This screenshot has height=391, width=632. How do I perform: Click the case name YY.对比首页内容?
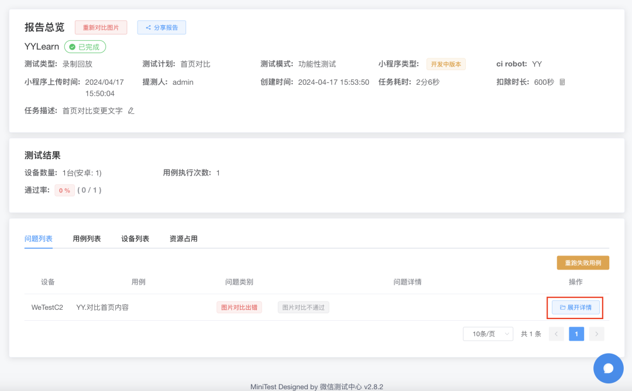[102, 307]
